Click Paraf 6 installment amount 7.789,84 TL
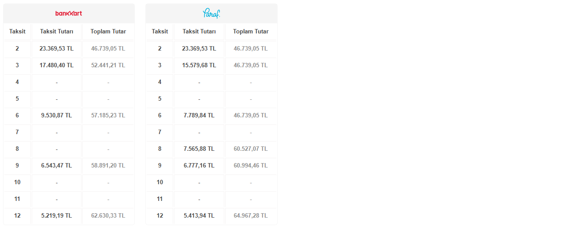Screen dimensions: 564x233 pos(199,115)
